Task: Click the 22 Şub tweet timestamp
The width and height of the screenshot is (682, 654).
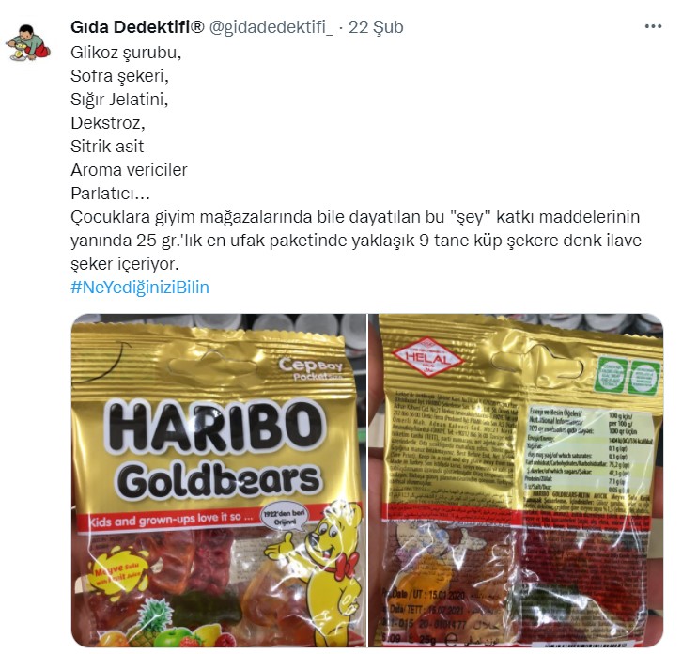Action: (376, 27)
